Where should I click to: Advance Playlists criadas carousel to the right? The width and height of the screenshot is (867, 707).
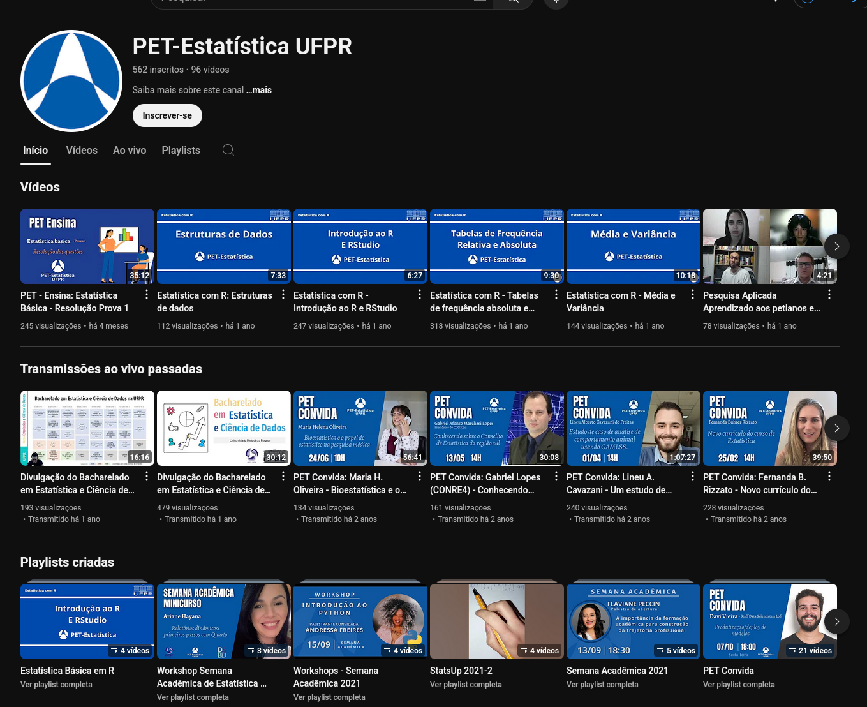tap(836, 621)
